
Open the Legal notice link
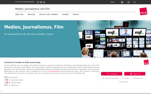pyautogui.click(x=123, y=82)
